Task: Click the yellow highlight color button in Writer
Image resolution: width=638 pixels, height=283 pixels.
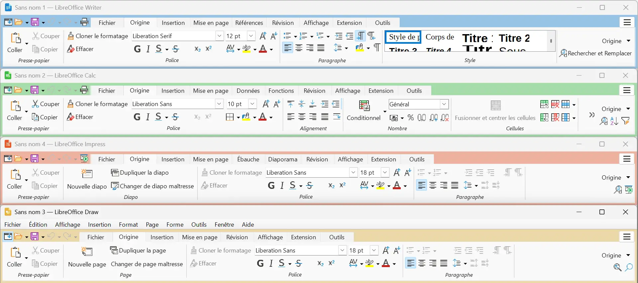Action: click(x=247, y=49)
